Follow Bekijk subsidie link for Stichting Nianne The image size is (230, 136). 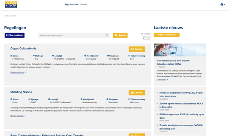pos(18,116)
